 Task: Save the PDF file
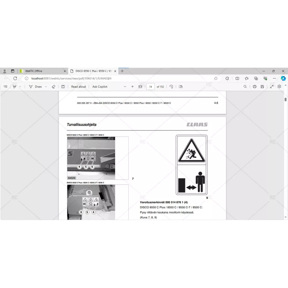(262, 86)
